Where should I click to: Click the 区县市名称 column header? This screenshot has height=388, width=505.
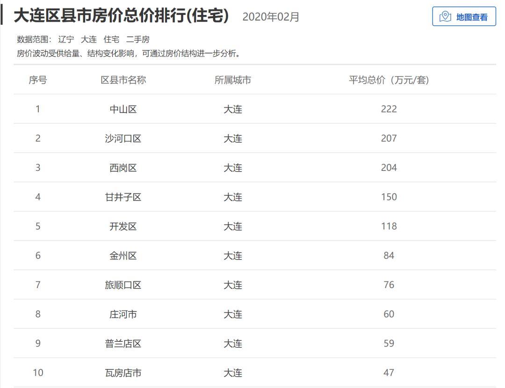(123, 80)
